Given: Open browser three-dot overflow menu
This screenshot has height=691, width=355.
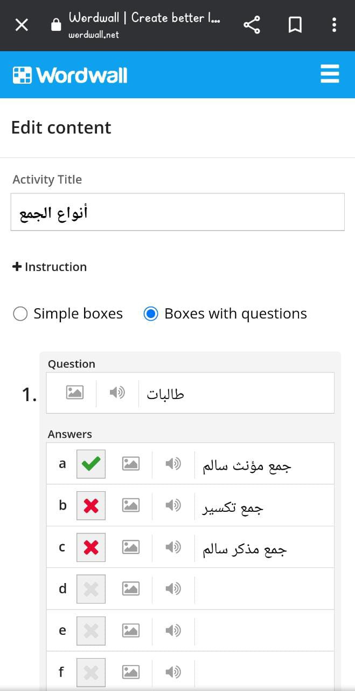Looking at the screenshot, I should click(335, 25).
